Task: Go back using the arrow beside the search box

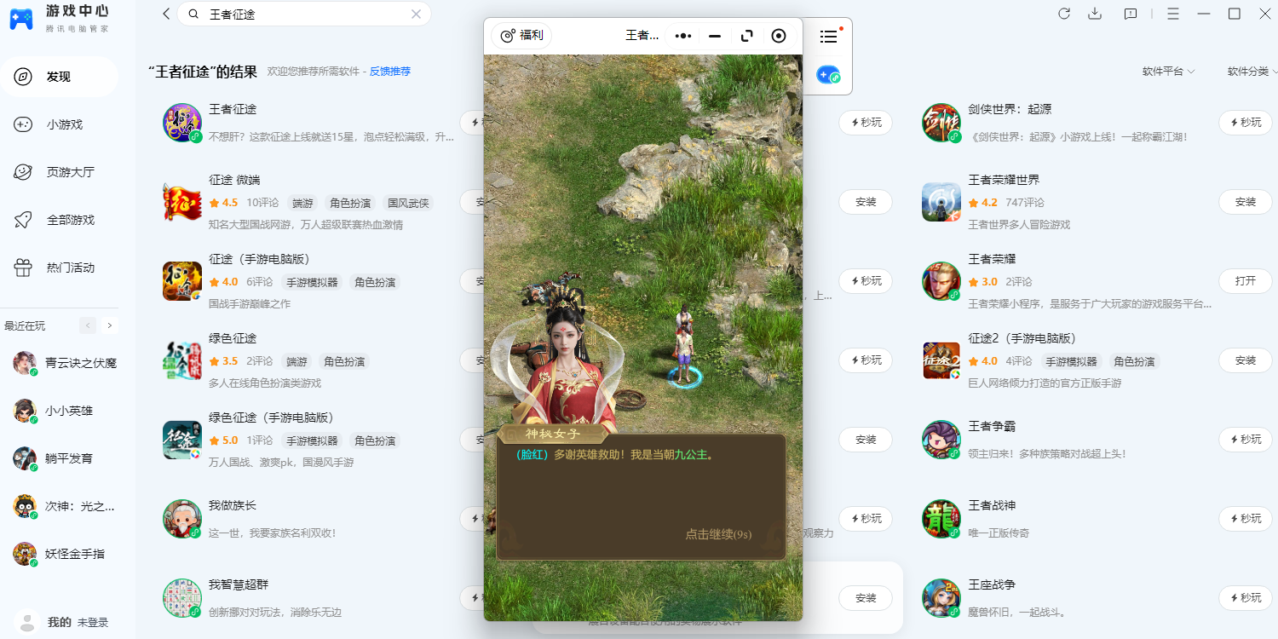Action: 166,14
